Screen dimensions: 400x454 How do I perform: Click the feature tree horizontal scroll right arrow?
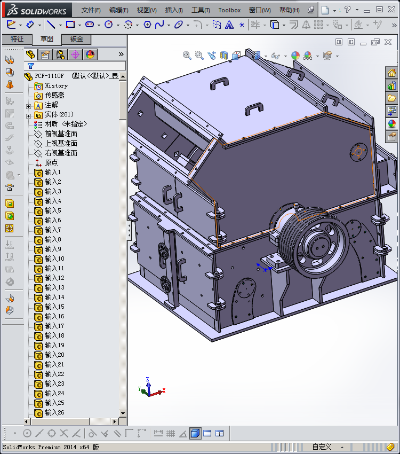click(x=115, y=421)
